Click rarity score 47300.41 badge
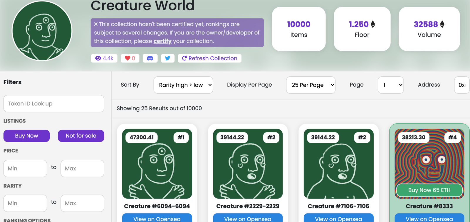The image size is (470, 222). click(142, 137)
